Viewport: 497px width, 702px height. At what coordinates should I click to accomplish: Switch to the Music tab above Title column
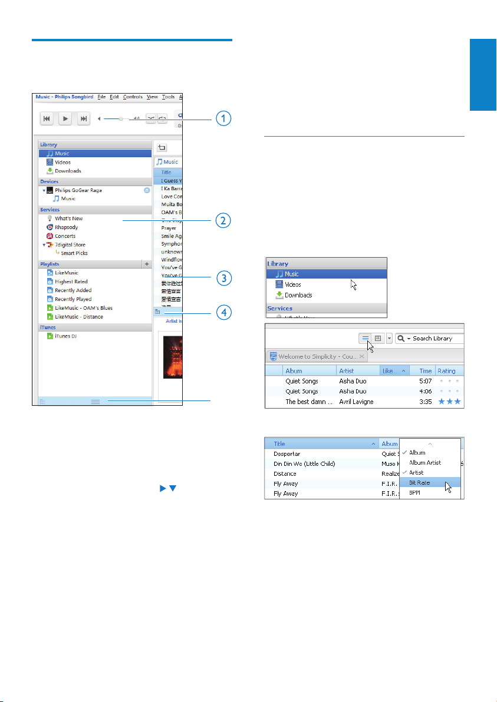[168, 161]
